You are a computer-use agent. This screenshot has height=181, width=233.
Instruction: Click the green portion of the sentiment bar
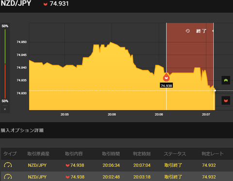point(5,47)
